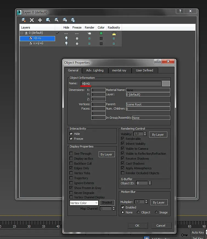Click the object color swatch beside Name field

[x=166, y=84]
